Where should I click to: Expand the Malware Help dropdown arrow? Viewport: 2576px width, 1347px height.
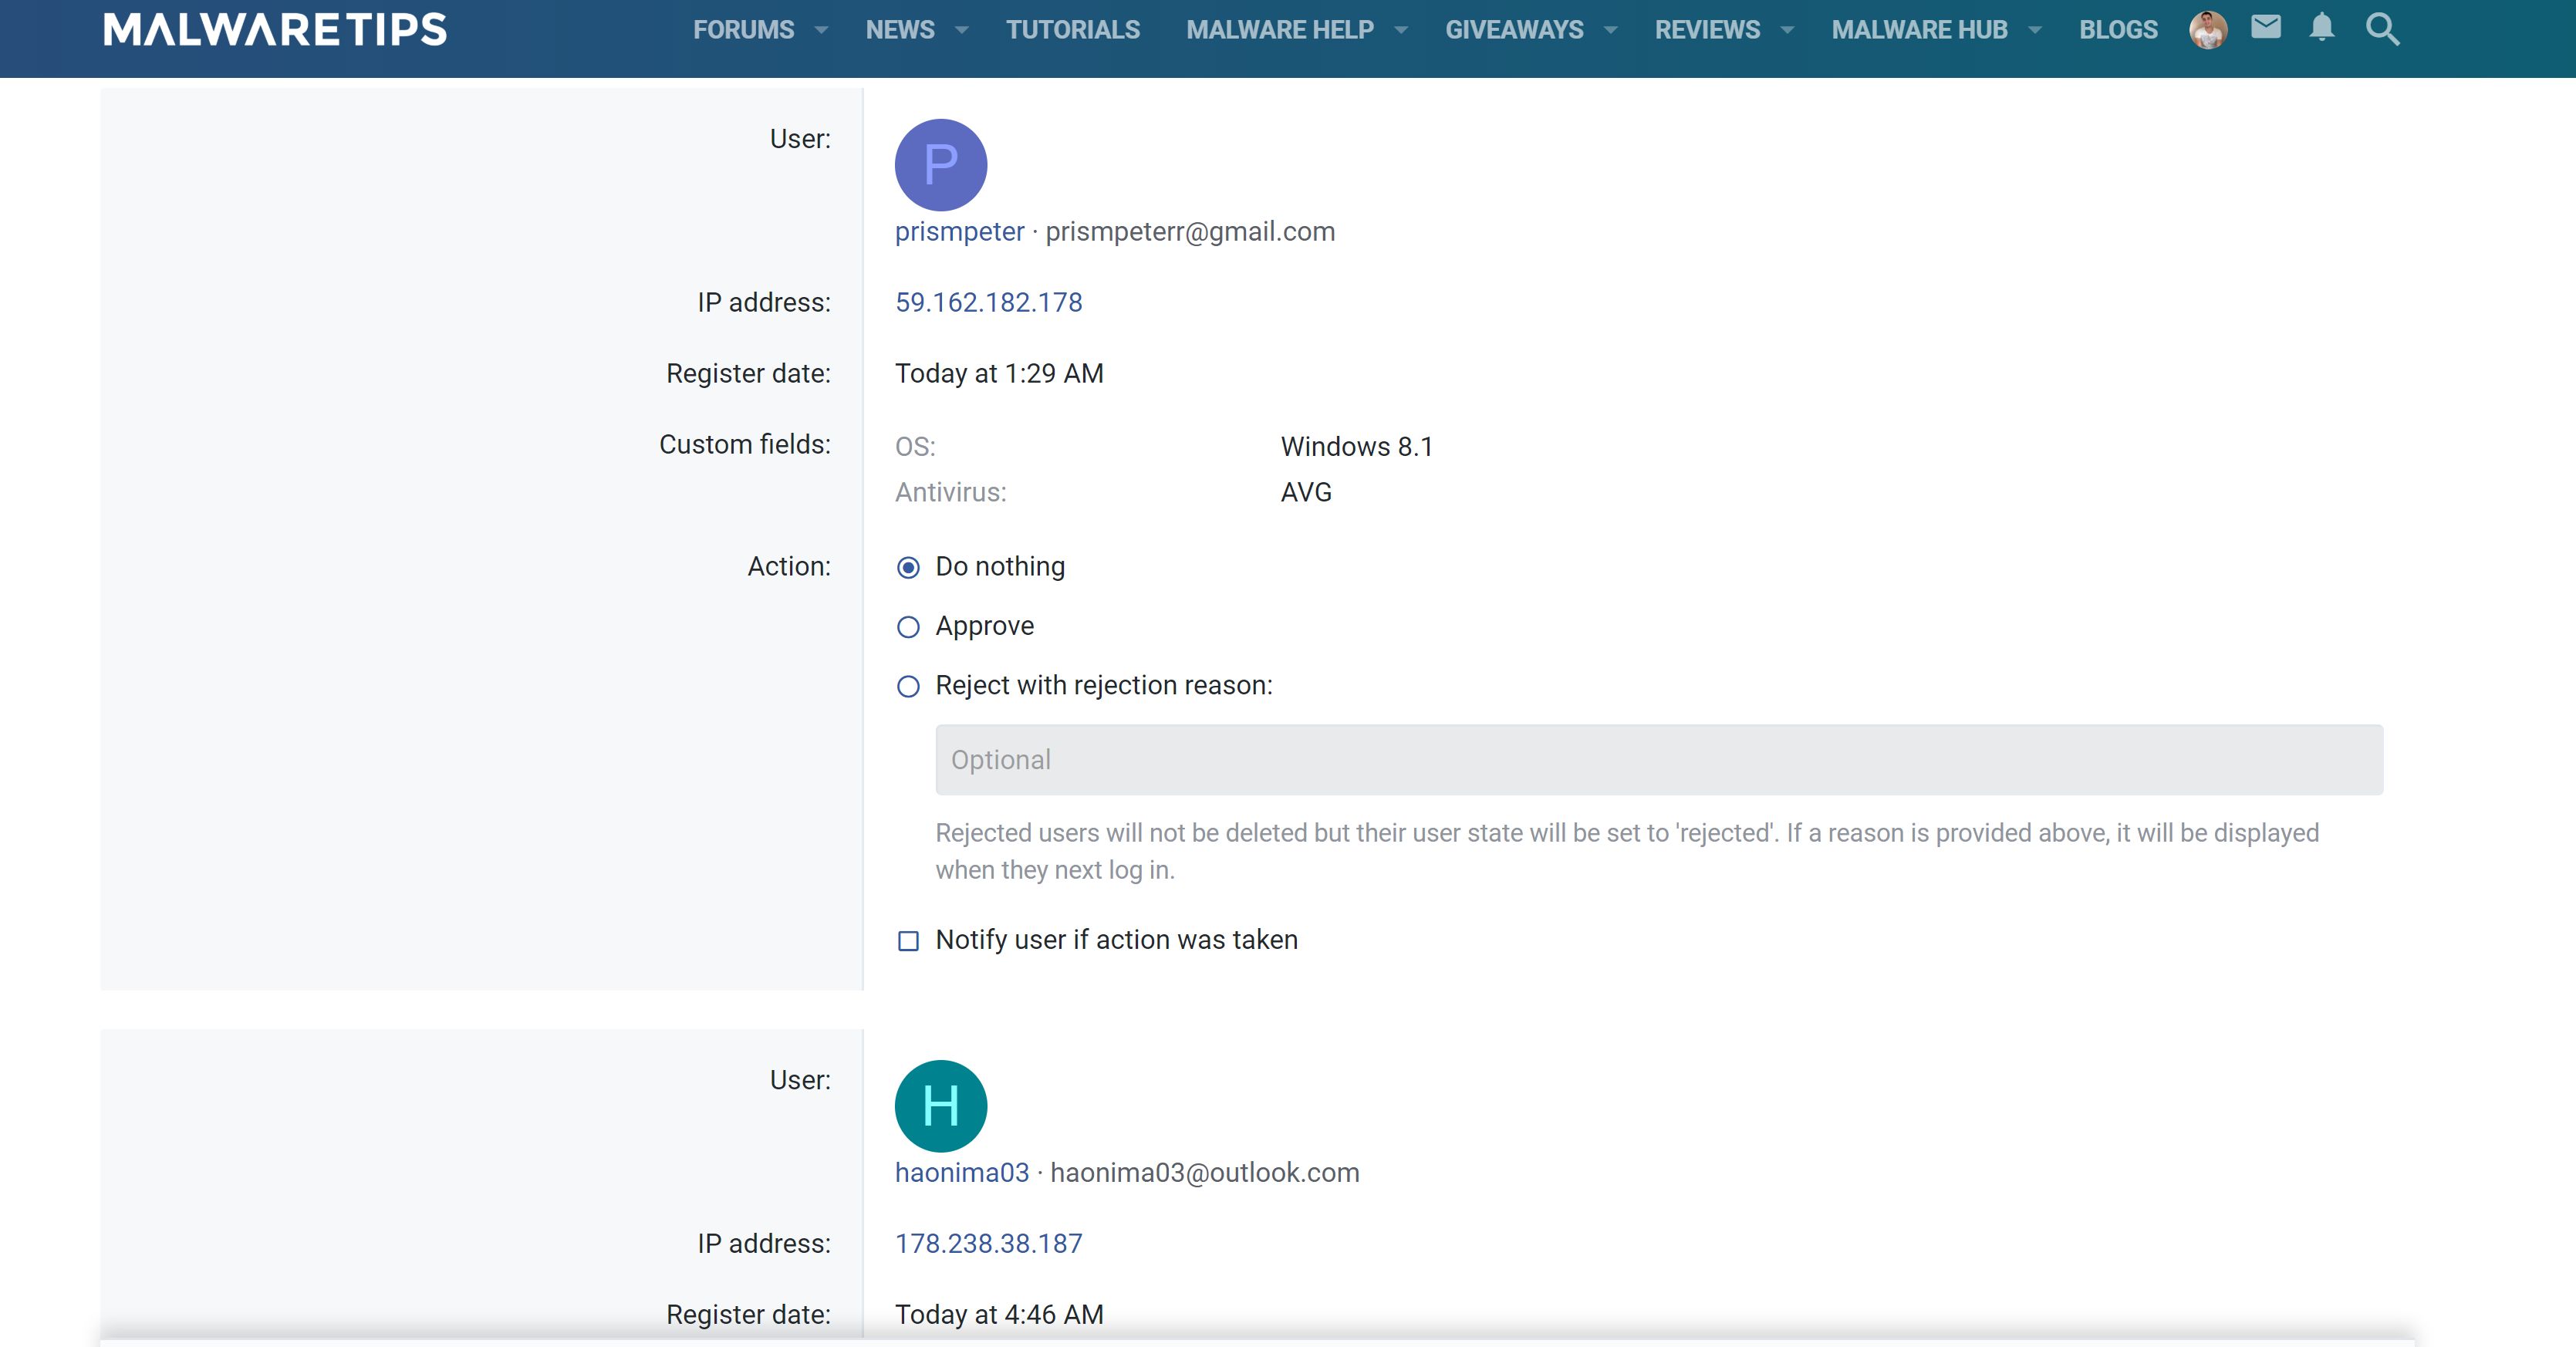[x=1400, y=30]
